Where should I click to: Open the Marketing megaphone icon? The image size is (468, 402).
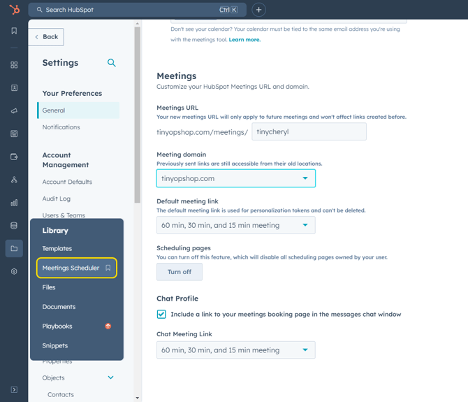pos(14,111)
